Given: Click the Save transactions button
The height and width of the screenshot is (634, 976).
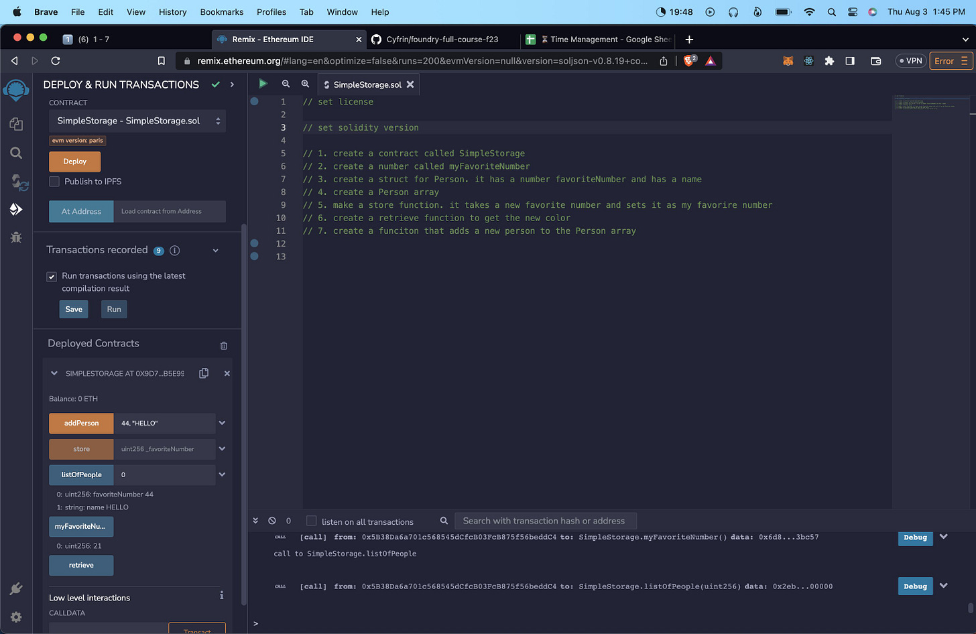Looking at the screenshot, I should pos(74,309).
